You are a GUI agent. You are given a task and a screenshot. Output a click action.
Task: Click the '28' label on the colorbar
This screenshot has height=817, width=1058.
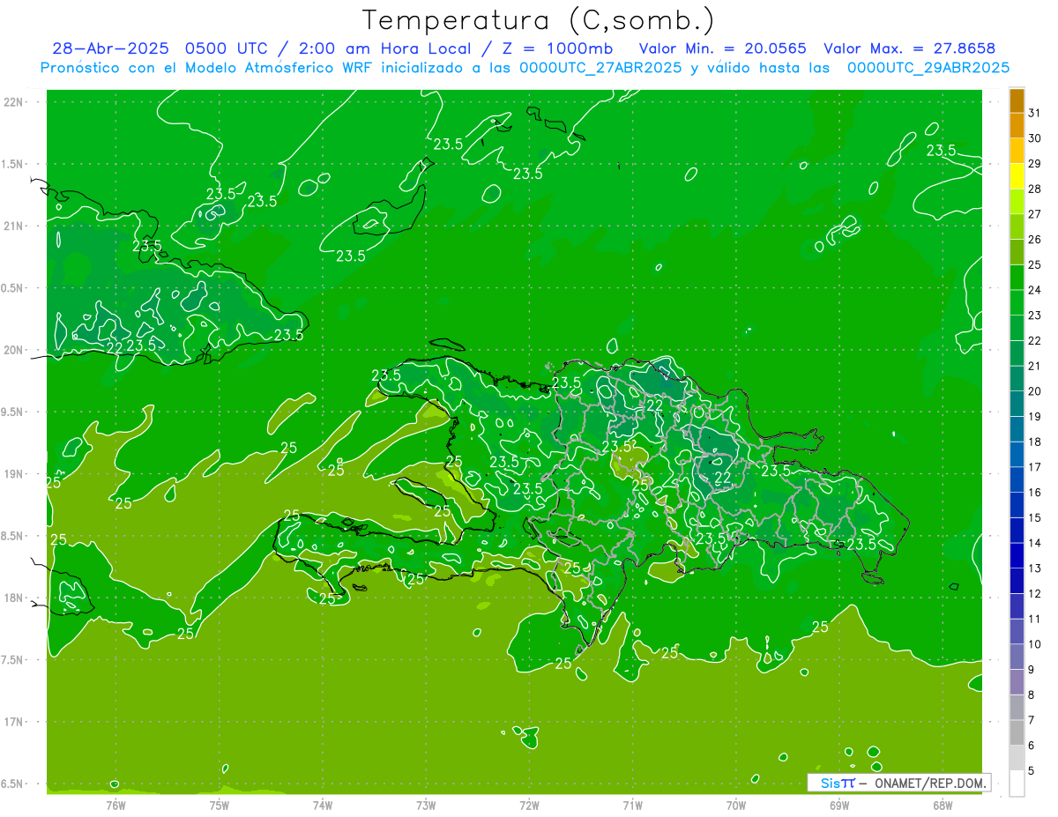click(x=1034, y=189)
